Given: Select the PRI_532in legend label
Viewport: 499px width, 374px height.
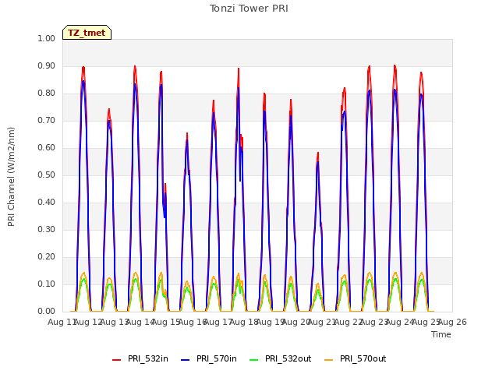Looking at the screenshot, I should [148, 358].
